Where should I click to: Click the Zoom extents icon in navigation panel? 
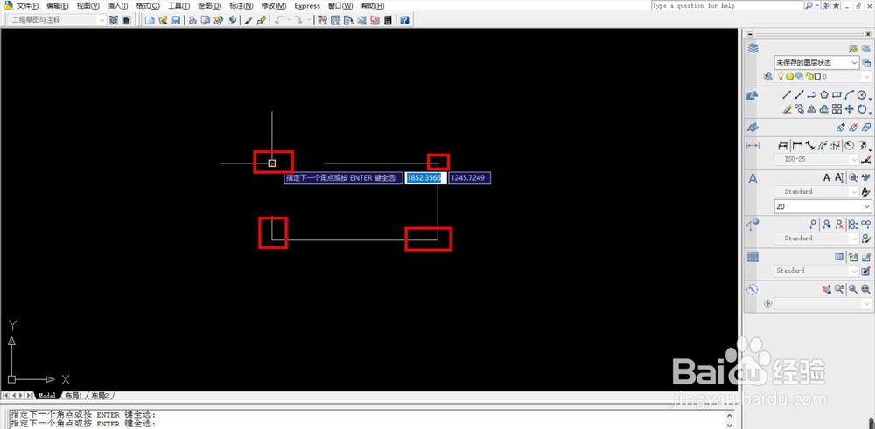click(x=865, y=289)
